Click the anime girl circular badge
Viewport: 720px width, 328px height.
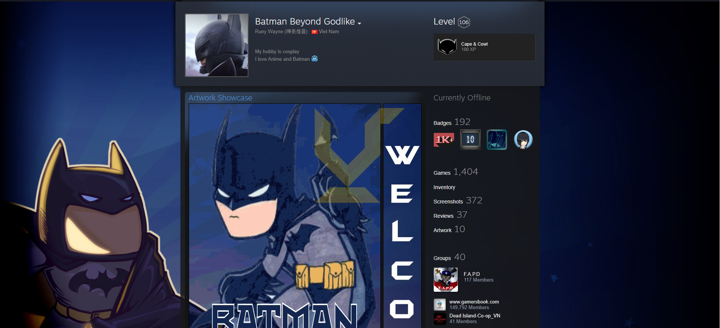[x=523, y=140]
